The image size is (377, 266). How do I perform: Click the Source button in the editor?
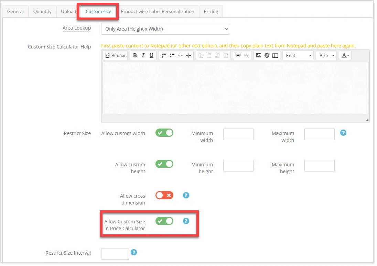tap(116, 56)
